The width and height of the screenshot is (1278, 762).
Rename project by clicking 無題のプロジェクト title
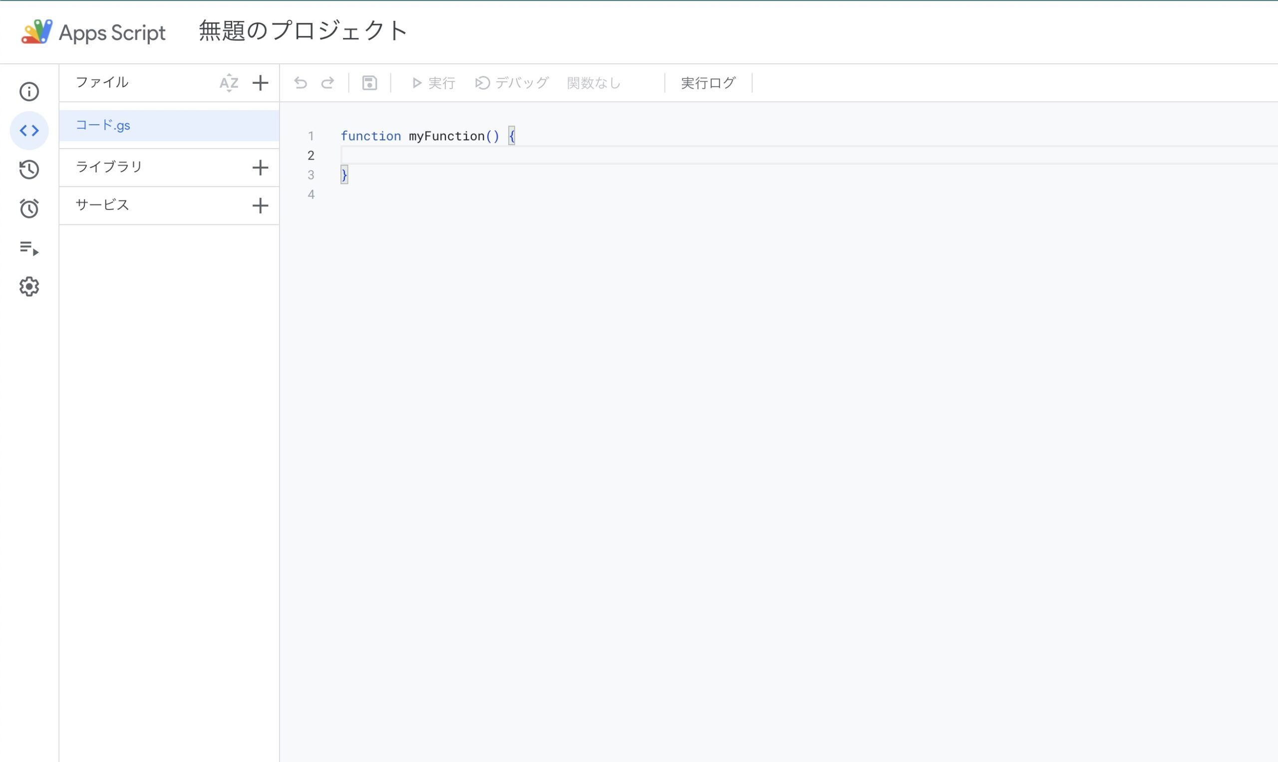click(x=303, y=31)
